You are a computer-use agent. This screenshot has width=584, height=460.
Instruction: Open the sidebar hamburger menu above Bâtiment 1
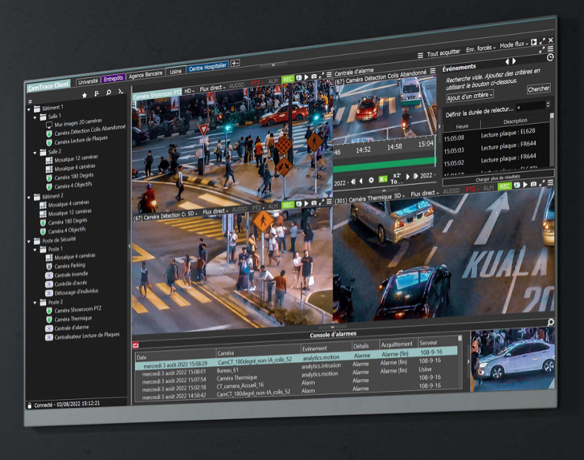[30, 102]
